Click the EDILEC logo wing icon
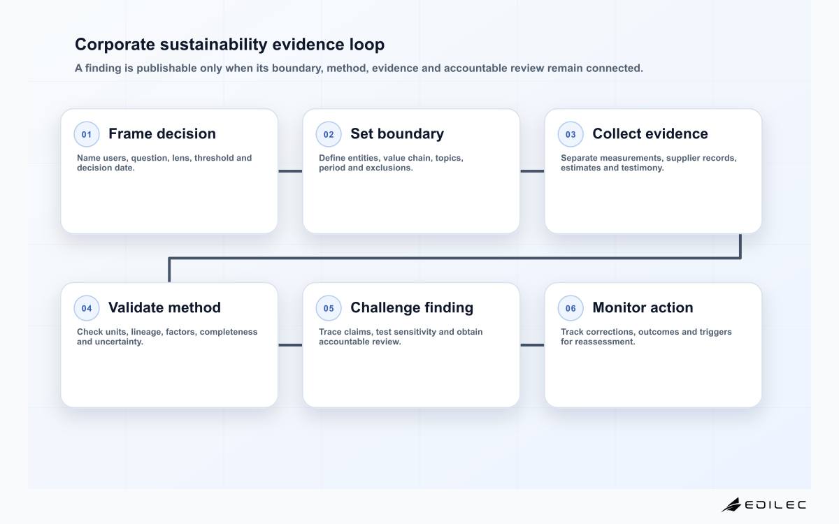Image resolution: width=839 pixels, height=524 pixels. [x=731, y=504]
